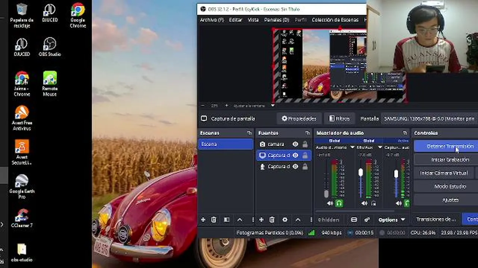Screen dimensions: 478x268
Task: Show hidden mixer items via 0 hidden button
Action: 329,220
